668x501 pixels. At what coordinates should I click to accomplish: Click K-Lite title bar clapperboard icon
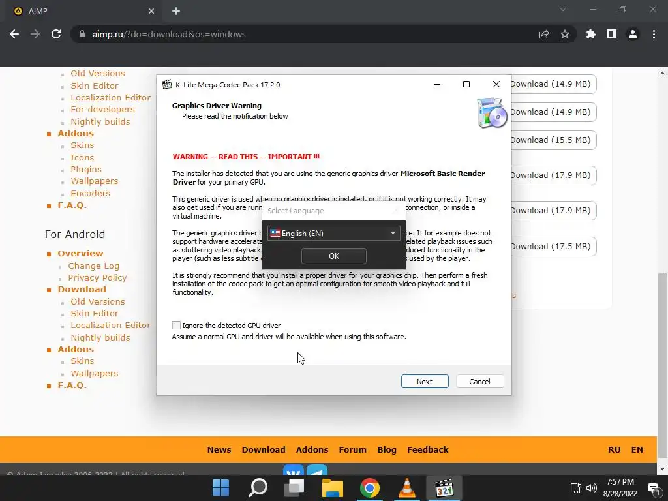point(167,84)
